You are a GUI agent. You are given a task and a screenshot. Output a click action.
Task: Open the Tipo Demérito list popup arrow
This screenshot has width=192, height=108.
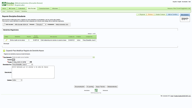click(x=94, y=57)
